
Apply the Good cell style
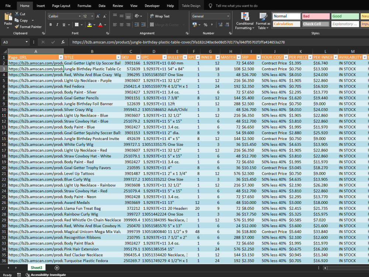345,16
